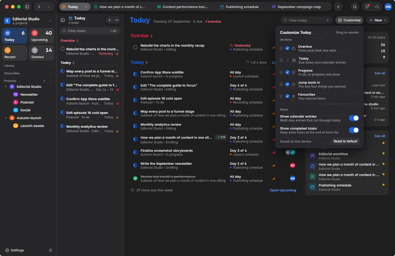Uncheck the Overdue section checkbox
The width and height of the screenshot is (395, 256).
coord(287,48)
